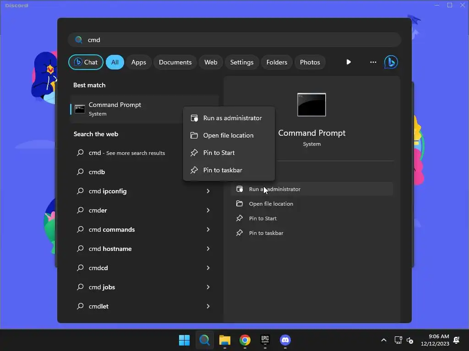Click the network status tray icon
This screenshot has width=469, height=351.
(398, 340)
